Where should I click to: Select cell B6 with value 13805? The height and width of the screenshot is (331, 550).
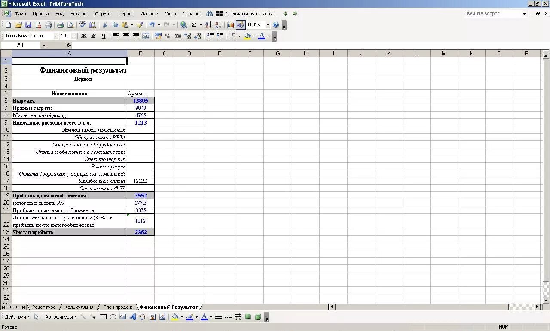pos(141,101)
